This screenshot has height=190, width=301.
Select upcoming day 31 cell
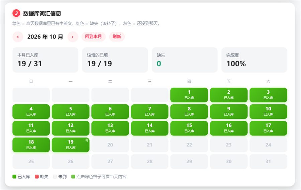click(x=268, y=162)
